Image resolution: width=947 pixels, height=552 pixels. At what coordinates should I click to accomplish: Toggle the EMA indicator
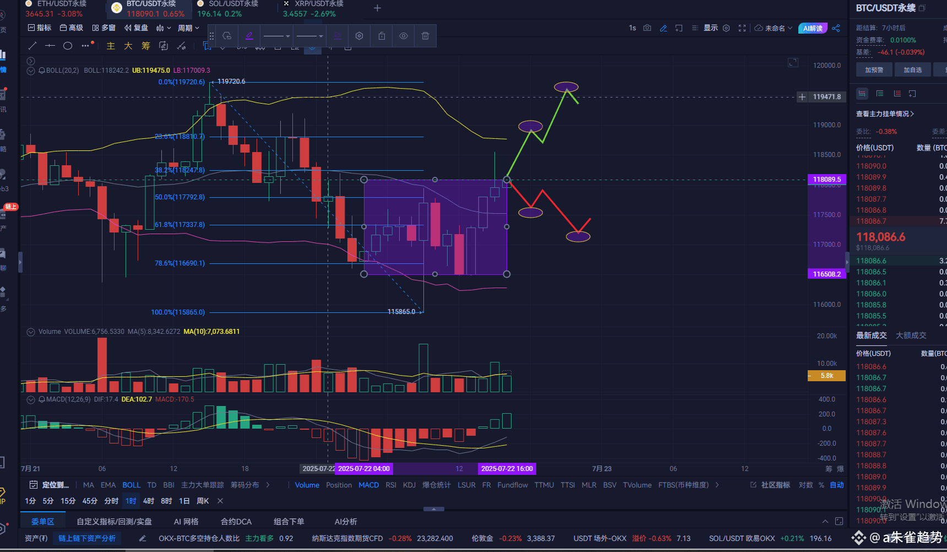click(x=108, y=485)
